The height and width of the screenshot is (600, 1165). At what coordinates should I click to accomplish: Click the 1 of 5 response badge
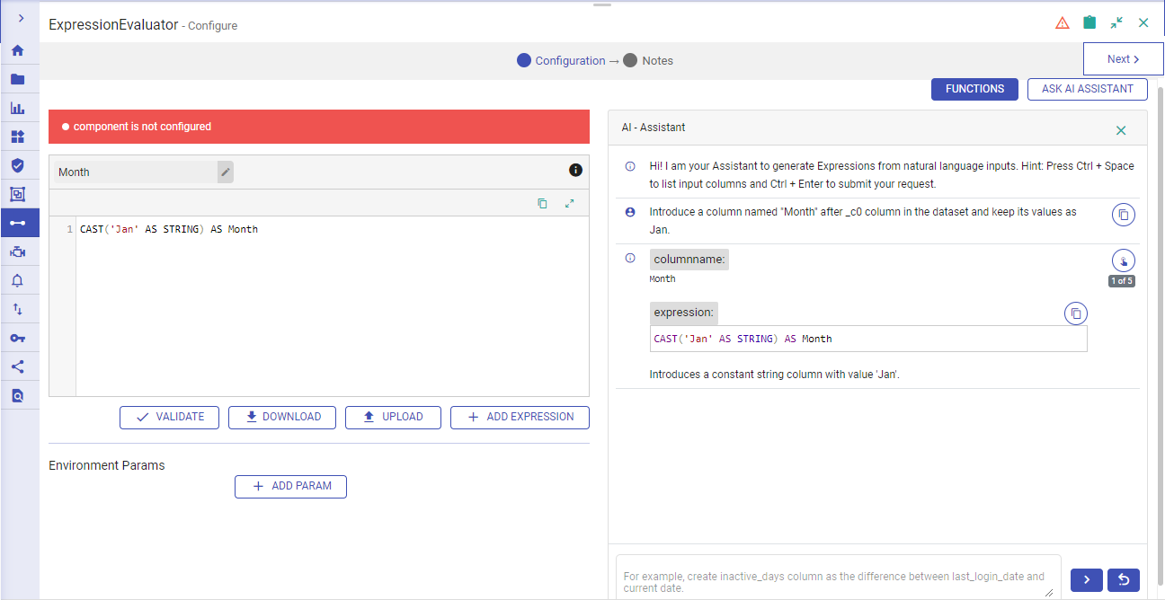pos(1122,281)
